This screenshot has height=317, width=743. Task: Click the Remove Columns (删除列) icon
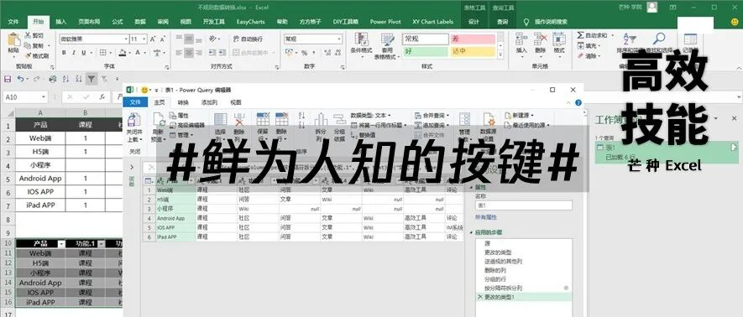tap(240, 119)
